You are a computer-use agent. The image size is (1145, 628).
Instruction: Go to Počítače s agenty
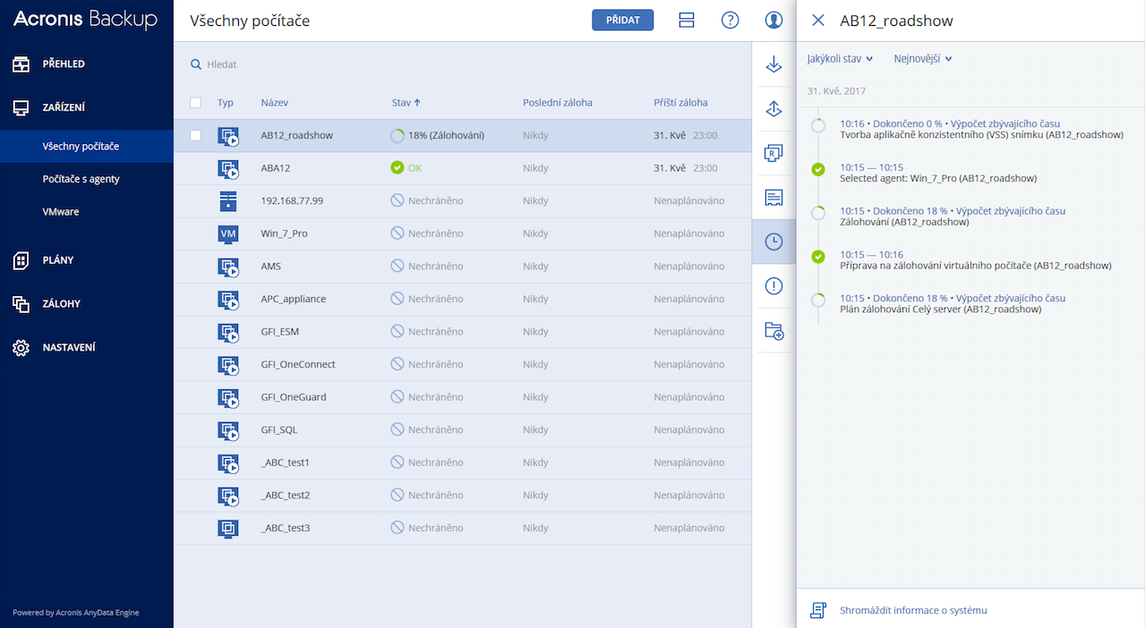(x=81, y=179)
